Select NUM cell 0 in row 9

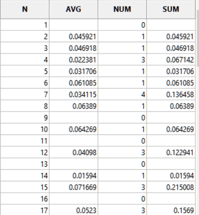[x=122, y=118]
